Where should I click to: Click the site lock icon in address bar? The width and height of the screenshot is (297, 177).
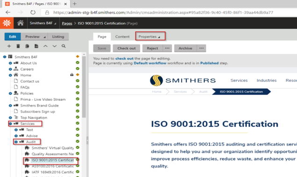point(47,13)
